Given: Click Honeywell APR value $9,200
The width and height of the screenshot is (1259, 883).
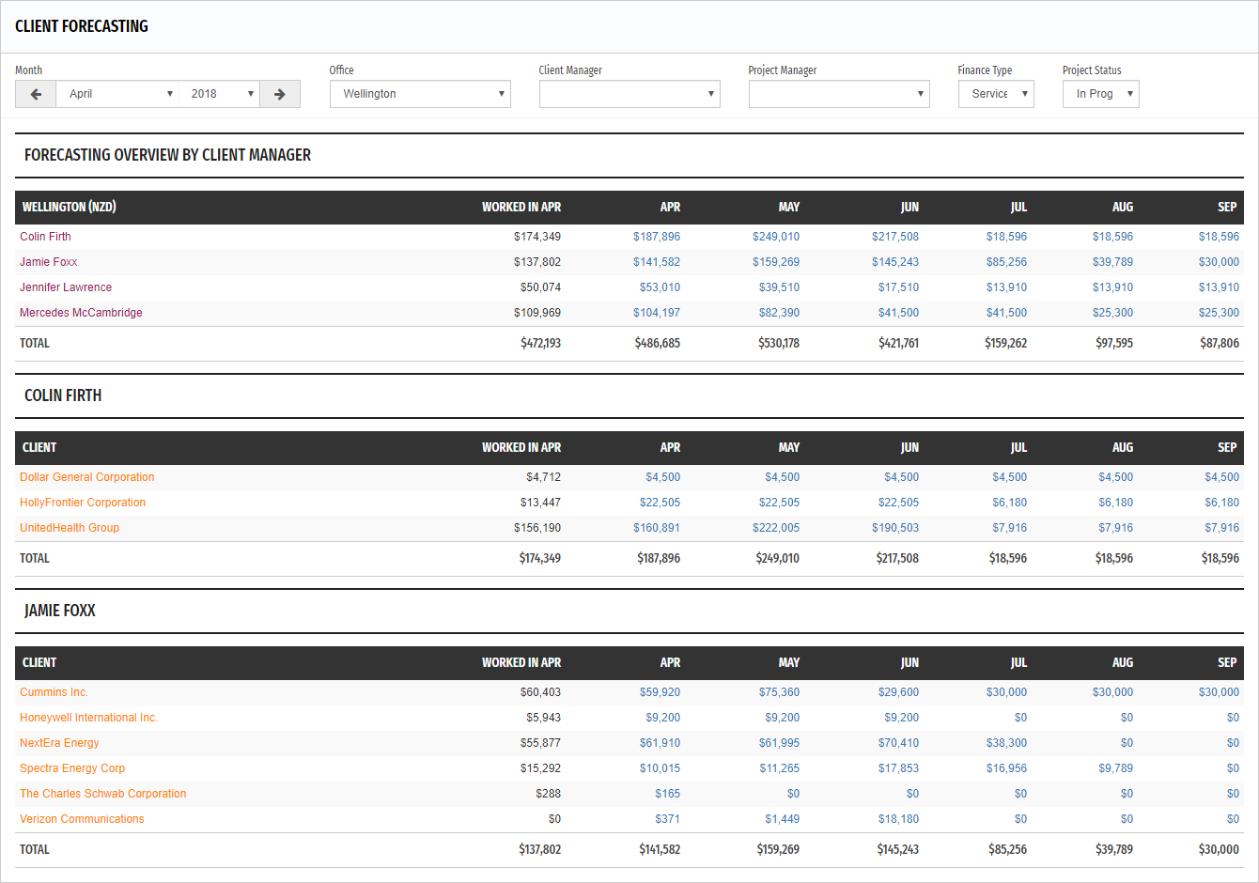Looking at the screenshot, I should (662, 718).
